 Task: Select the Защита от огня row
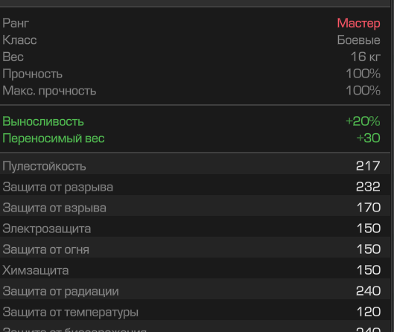coord(195,249)
